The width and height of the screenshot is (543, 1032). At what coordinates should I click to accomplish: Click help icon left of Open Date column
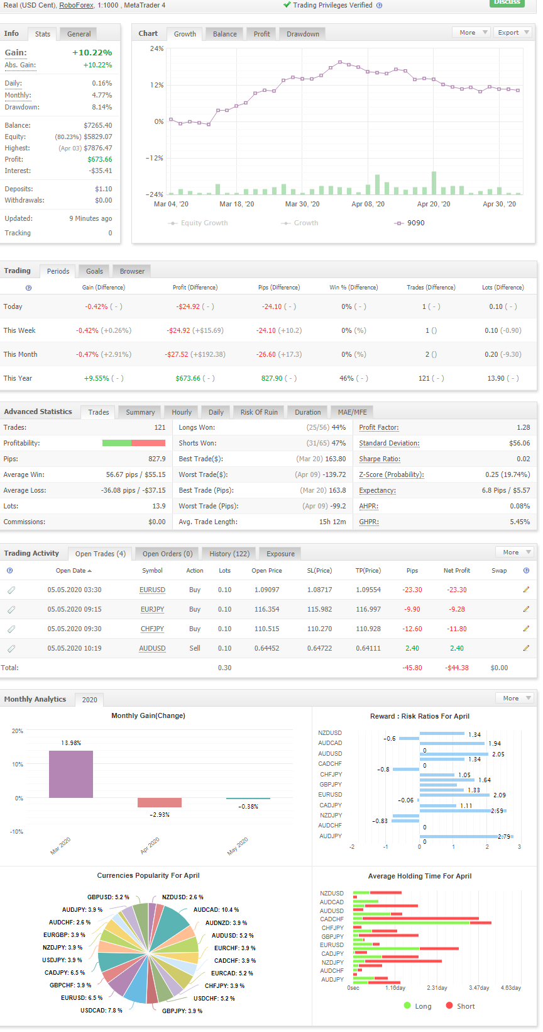pos(9,571)
